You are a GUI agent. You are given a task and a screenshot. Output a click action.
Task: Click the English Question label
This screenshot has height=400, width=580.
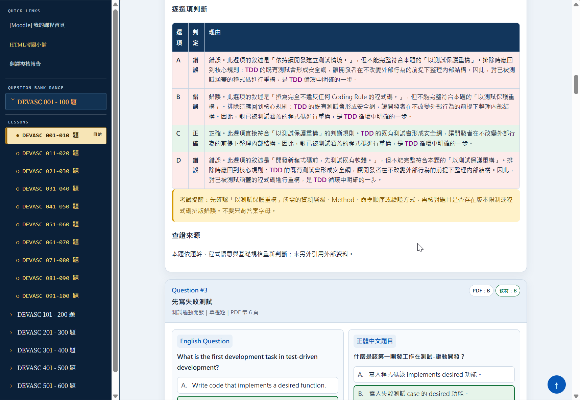pos(205,341)
